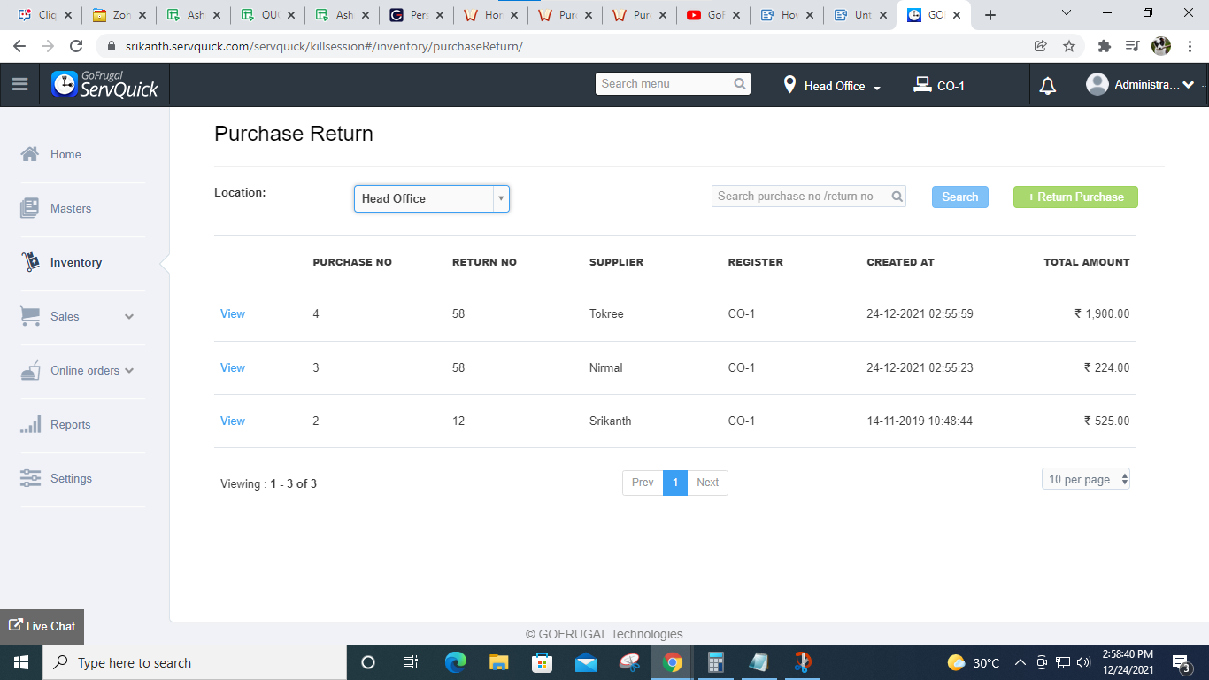Click the magnifier in purchase search field
The image size is (1209, 680).
tap(897, 197)
